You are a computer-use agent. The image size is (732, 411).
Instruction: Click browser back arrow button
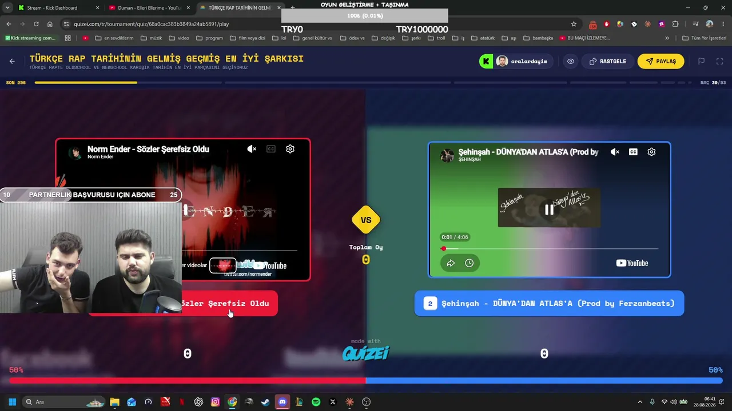(9, 24)
